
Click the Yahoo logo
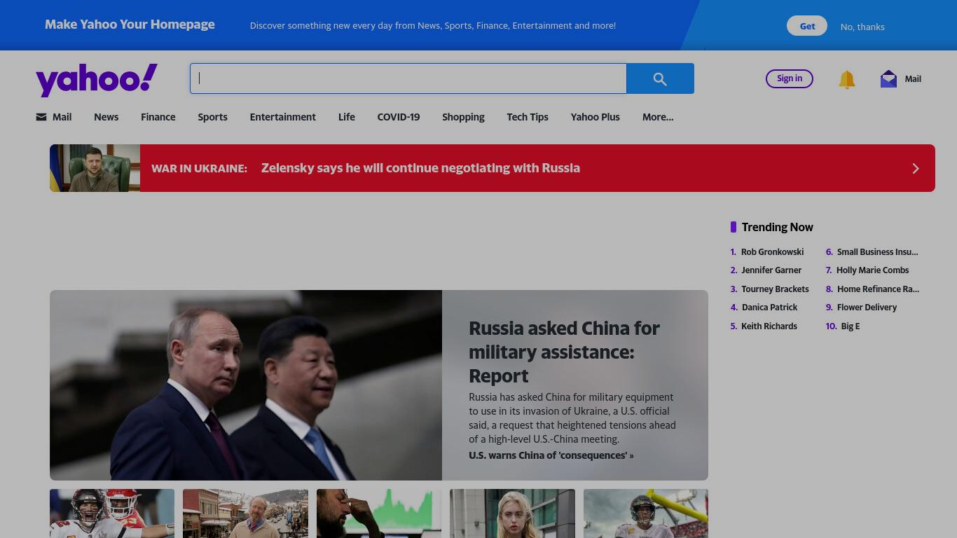(x=97, y=80)
